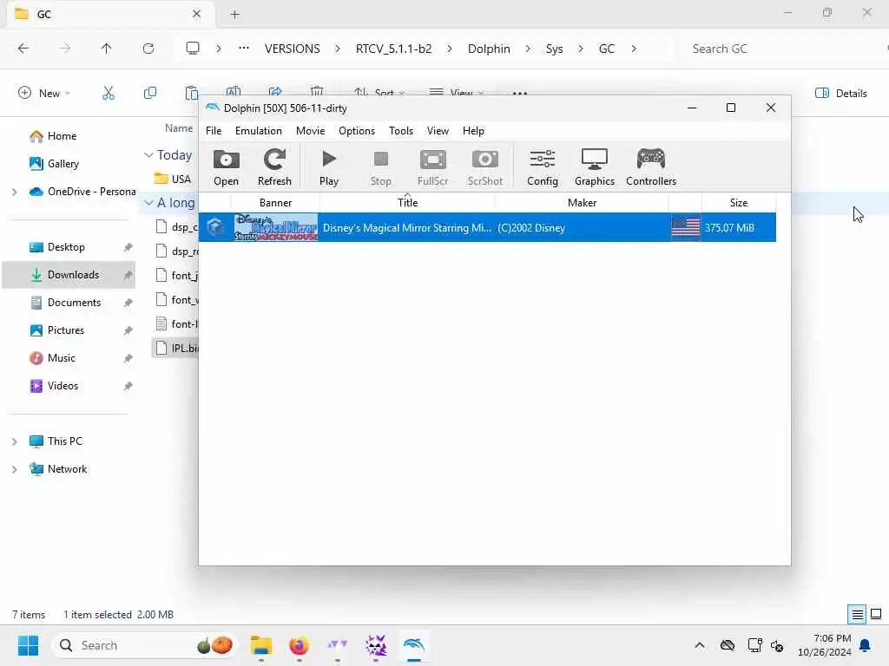Expand OneDrive - Personal tree node

14,192
